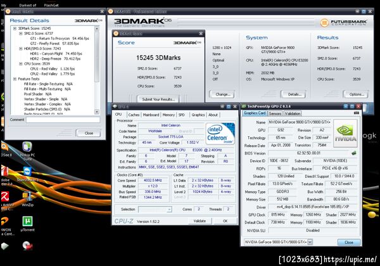The height and width of the screenshot is (266, 380).
Task: Click the OK button in CPU-Z
Action: [225, 221]
